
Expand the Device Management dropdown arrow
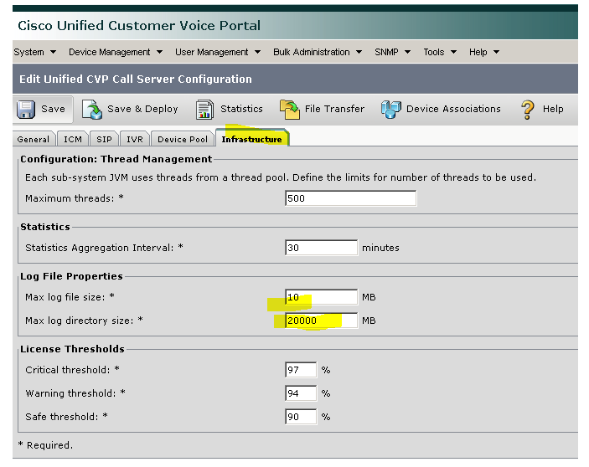pyautogui.click(x=159, y=52)
